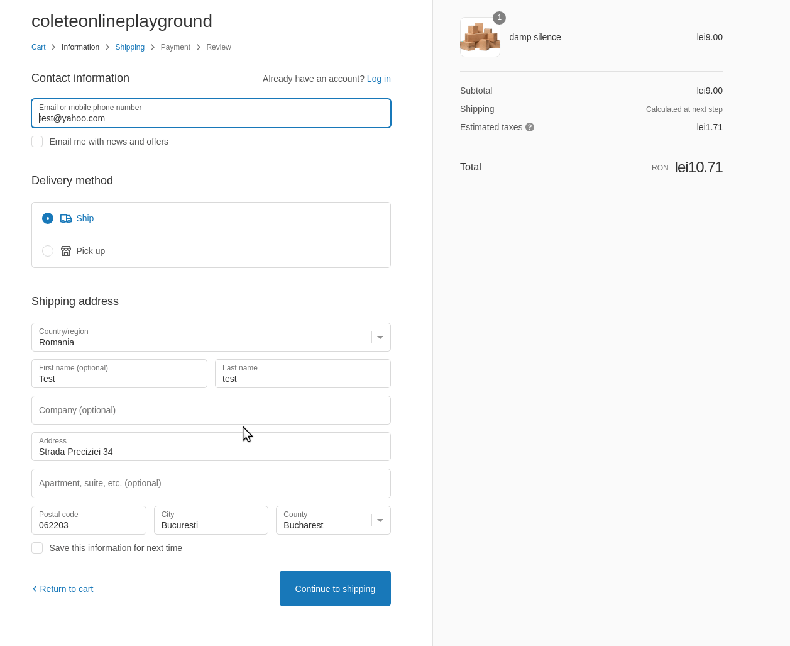Viewport: 790px width, 646px height.
Task: Click the Apartment, suite, etc. field
Action: click(x=211, y=483)
